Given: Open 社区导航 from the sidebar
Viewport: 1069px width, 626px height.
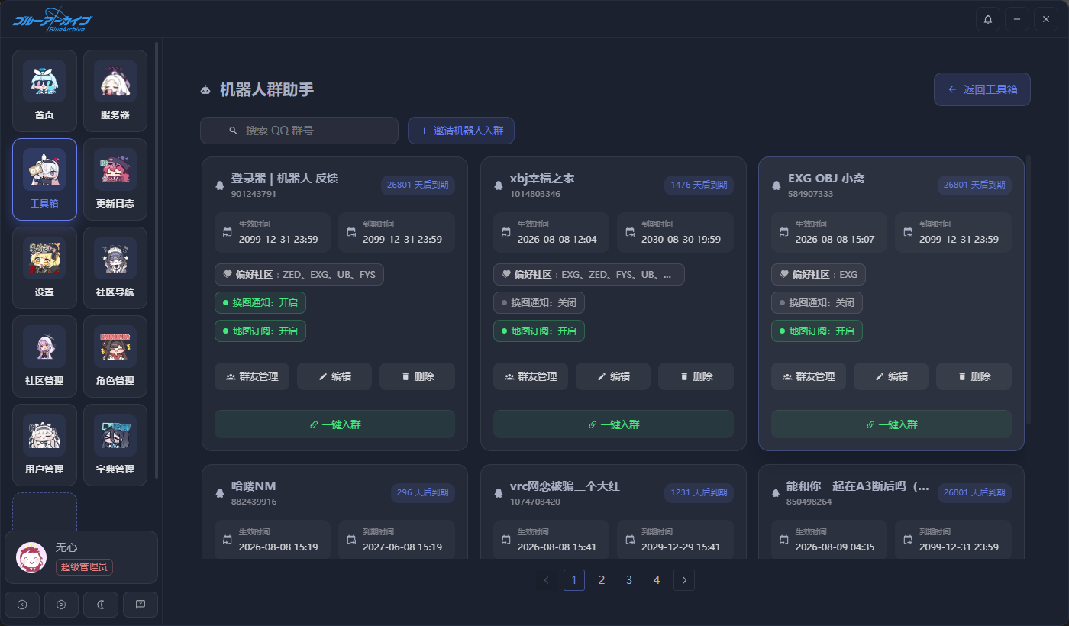Looking at the screenshot, I should click(115, 268).
